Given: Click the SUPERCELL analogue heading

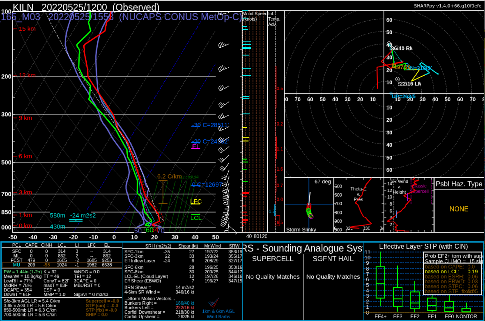Looking at the screenshot, I should pyautogui.click(x=273, y=259).
